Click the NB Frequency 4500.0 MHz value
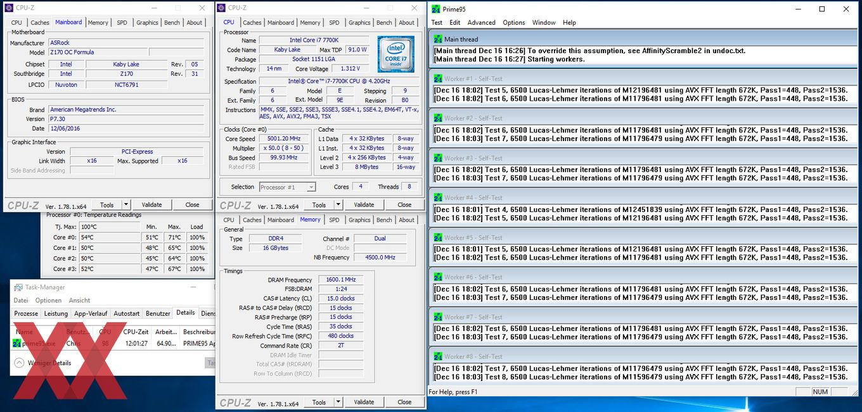The height and width of the screenshot is (412, 862). pos(380,258)
